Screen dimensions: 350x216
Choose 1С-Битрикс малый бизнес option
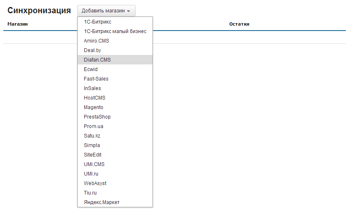point(115,31)
